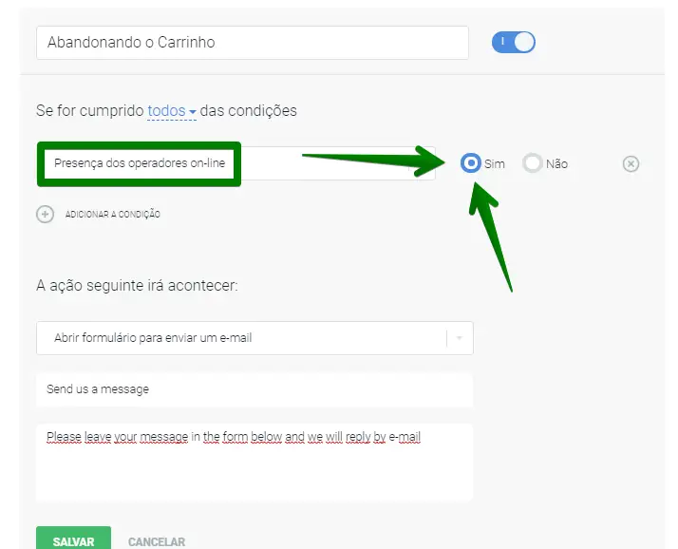Click the ADICIONAR A CONDIÇÃO link
Image resolution: width=678 pixels, height=549 pixels.
pyautogui.click(x=112, y=215)
